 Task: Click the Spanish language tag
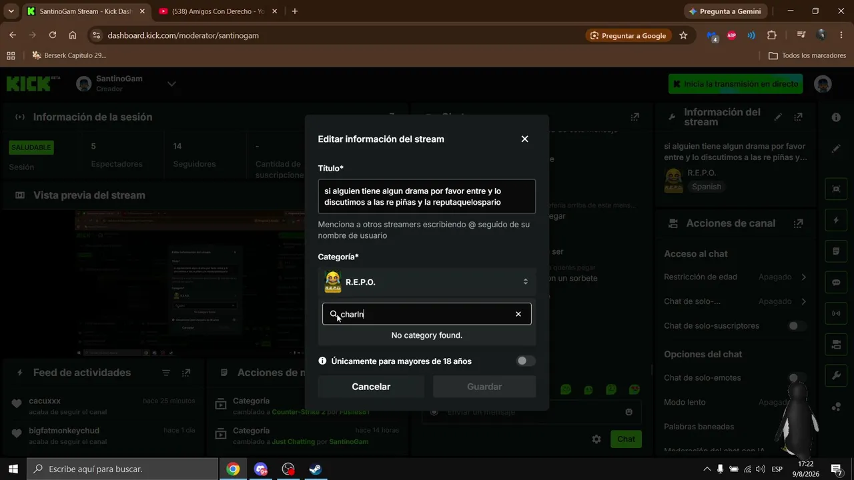pos(707,187)
